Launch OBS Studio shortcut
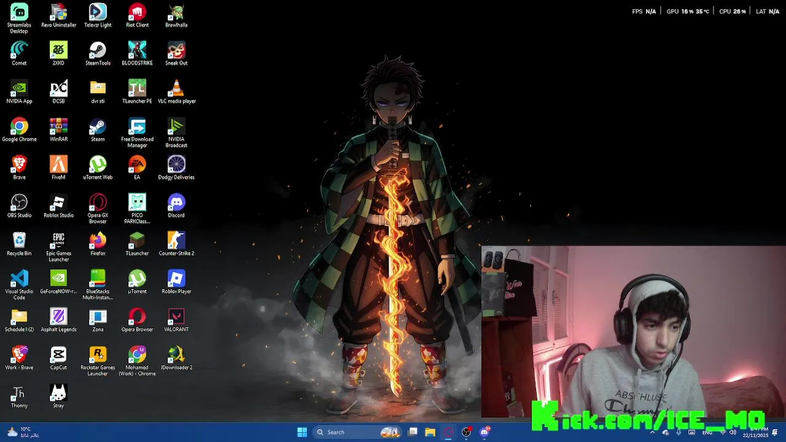The width and height of the screenshot is (786, 442). point(19,206)
